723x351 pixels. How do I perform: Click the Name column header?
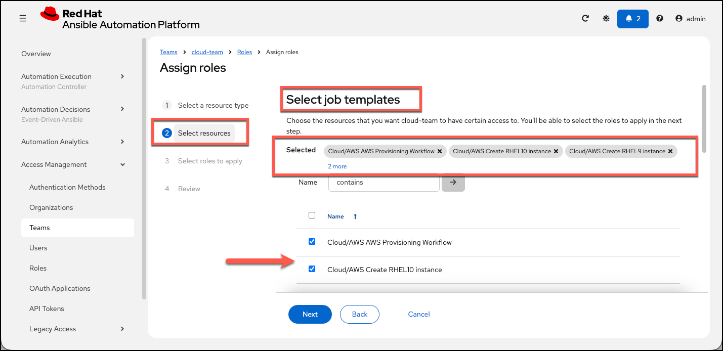(335, 216)
